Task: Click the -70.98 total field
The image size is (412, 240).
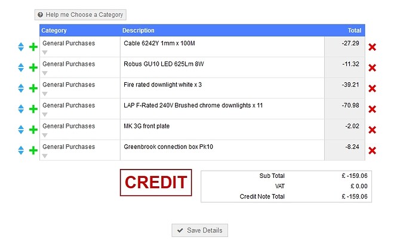Action: coord(344,106)
